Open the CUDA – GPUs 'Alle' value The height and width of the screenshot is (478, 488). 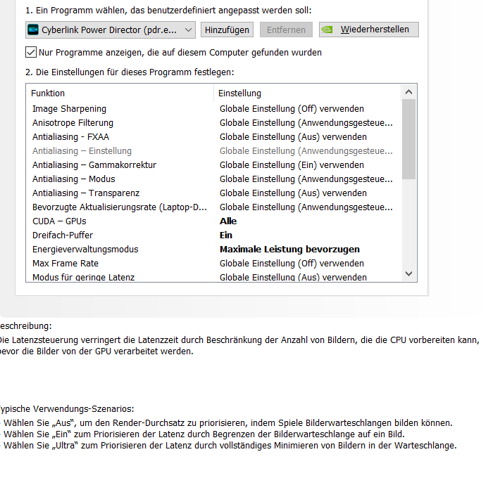pyautogui.click(x=228, y=221)
